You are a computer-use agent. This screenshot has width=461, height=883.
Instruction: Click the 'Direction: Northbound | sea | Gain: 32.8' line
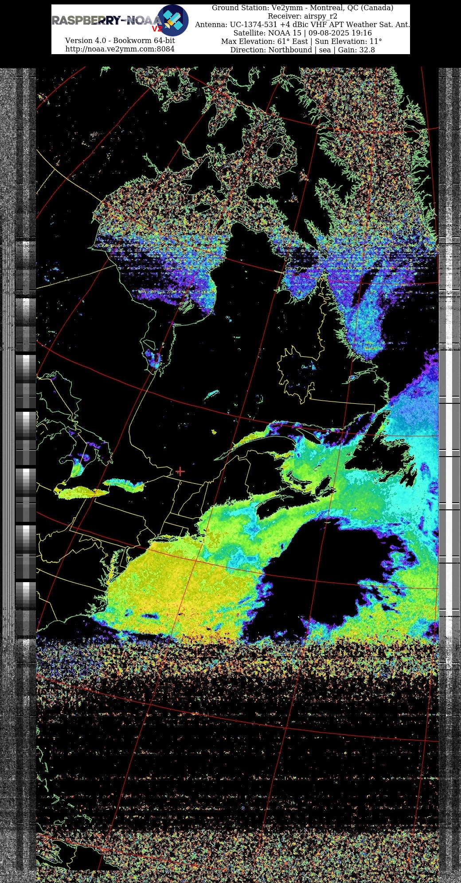coord(302,50)
